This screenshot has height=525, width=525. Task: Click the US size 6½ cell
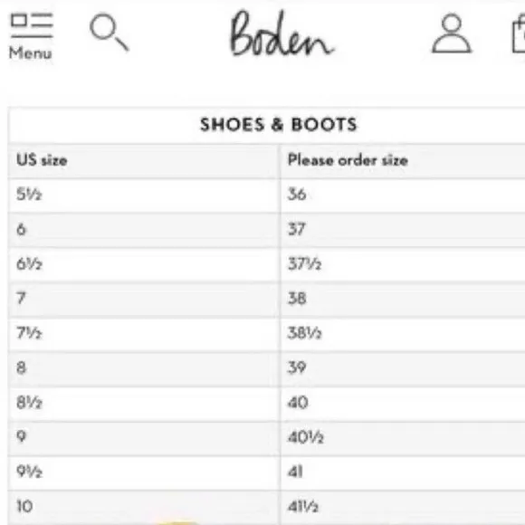pos(144,264)
